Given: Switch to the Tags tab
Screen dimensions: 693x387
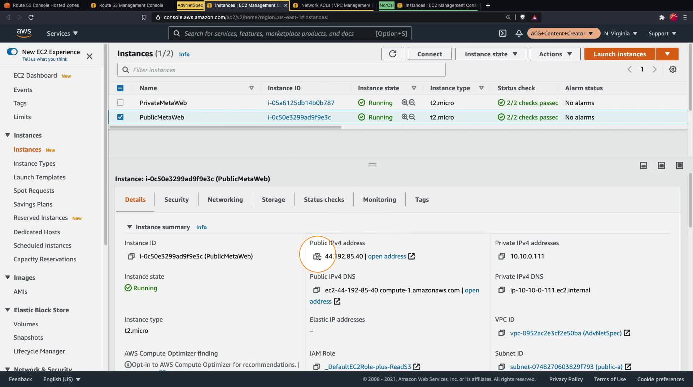Looking at the screenshot, I should click(x=422, y=200).
